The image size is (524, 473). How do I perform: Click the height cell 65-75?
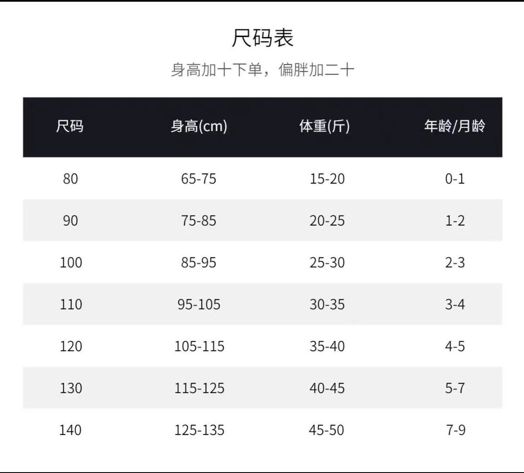coord(199,178)
